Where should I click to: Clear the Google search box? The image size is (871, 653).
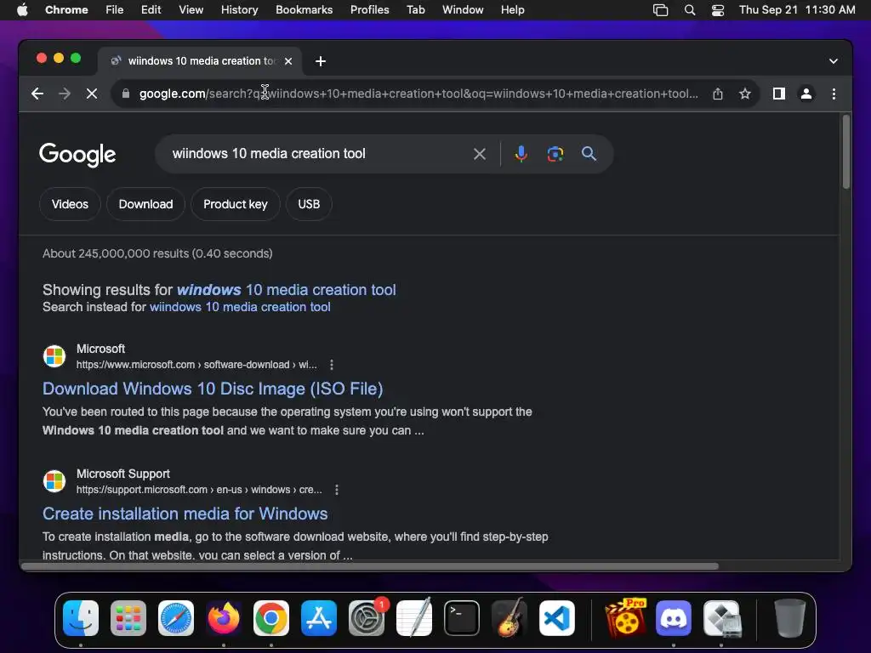[480, 154]
